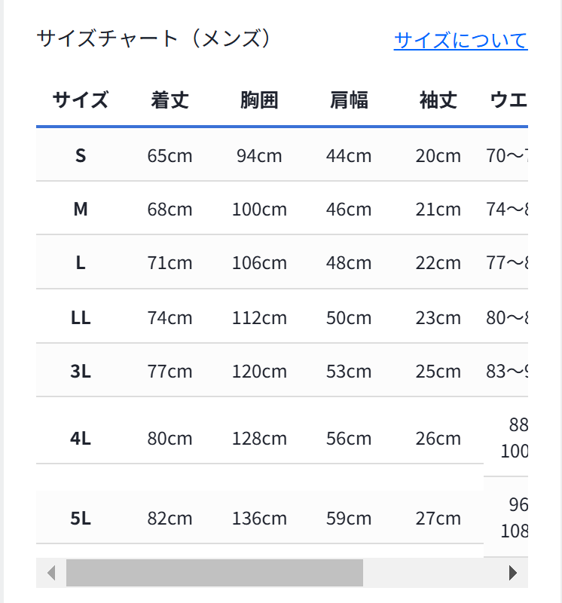Select the 袖丈 column header
Screen dimensions: 562x603
pyautogui.click(x=438, y=100)
